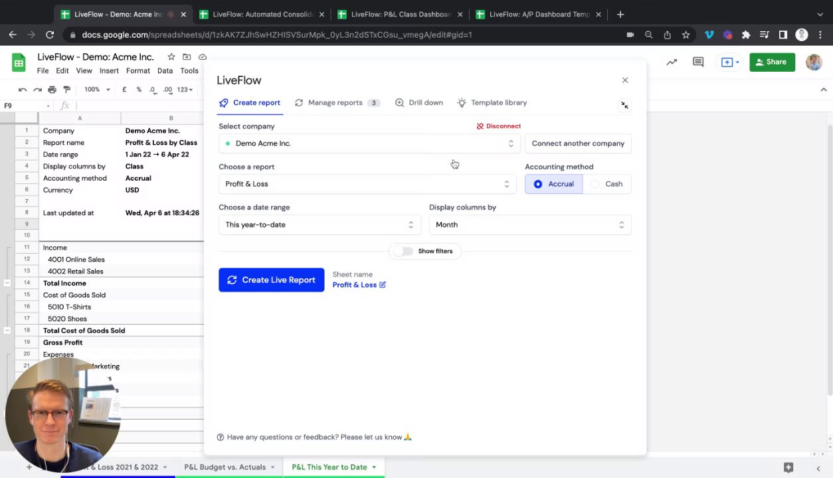The height and width of the screenshot is (478, 833).
Task: Select the Cash accounting method
Action: [x=607, y=184]
